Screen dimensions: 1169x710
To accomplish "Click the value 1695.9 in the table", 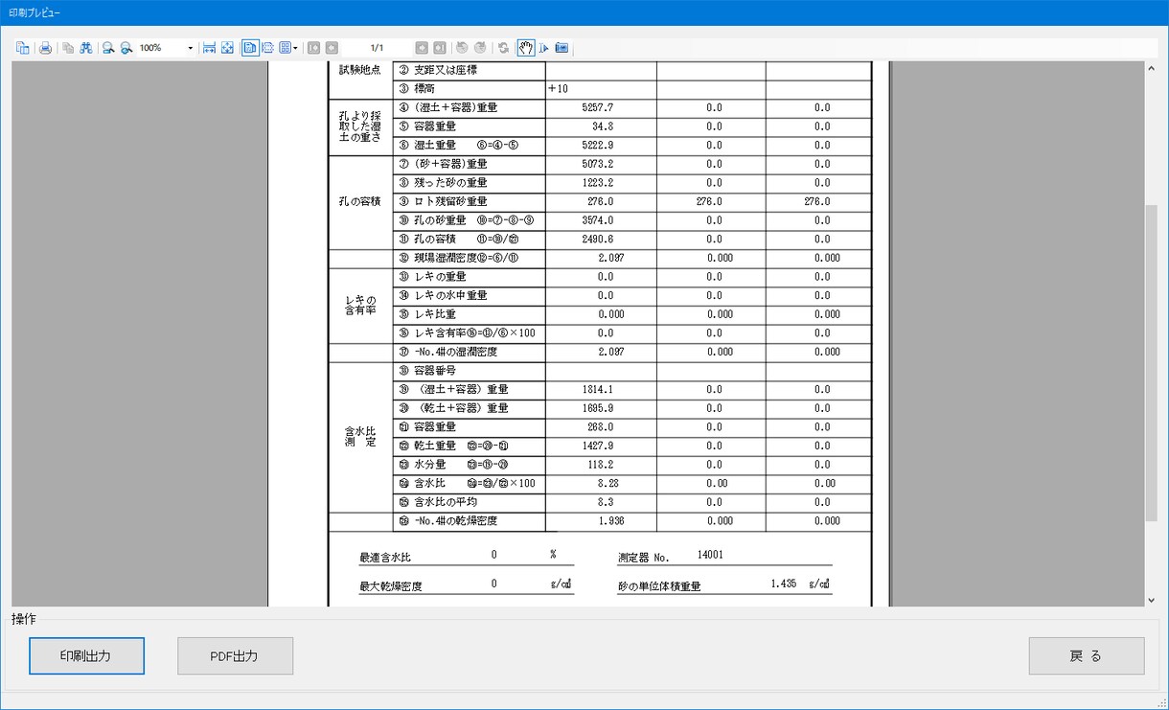I will [x=597, y=408].
